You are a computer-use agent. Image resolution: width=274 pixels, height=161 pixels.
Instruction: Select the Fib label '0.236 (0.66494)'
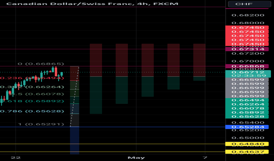(32, 78)
